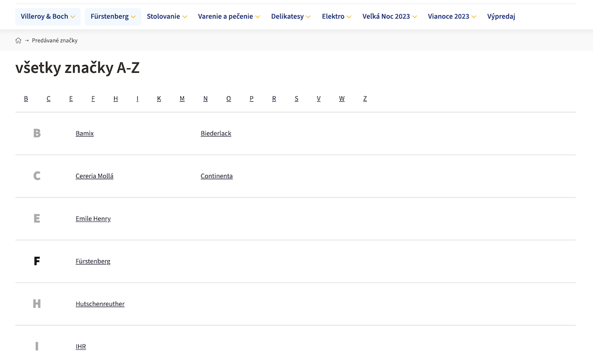Screen dimensions: 593x352
Task: Jump to letter R in index
Action: (x=274, y=99)
